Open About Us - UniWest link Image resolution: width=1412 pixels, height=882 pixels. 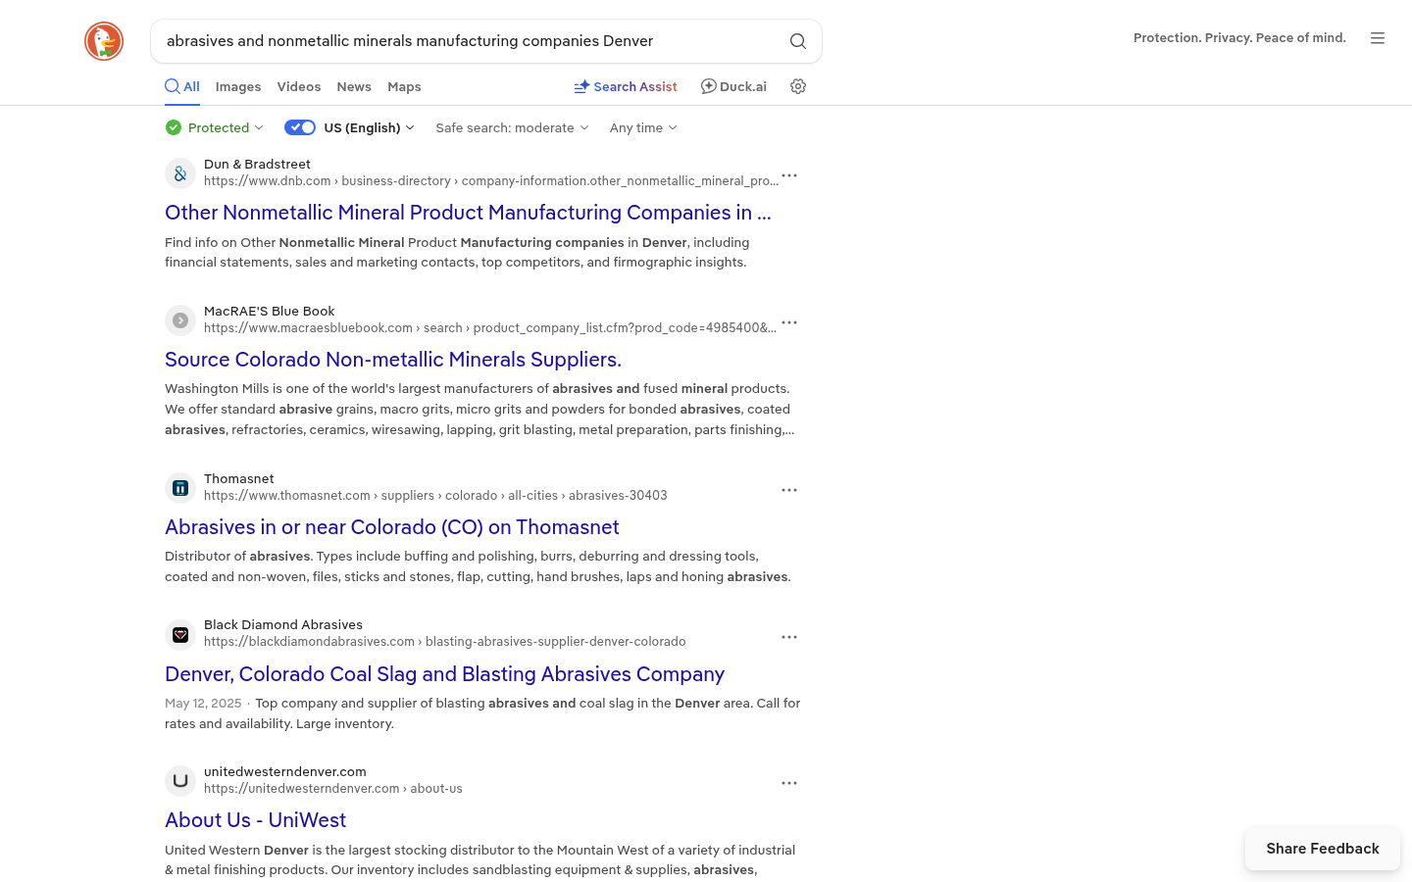pyautogui.click(x=256, y=820)
